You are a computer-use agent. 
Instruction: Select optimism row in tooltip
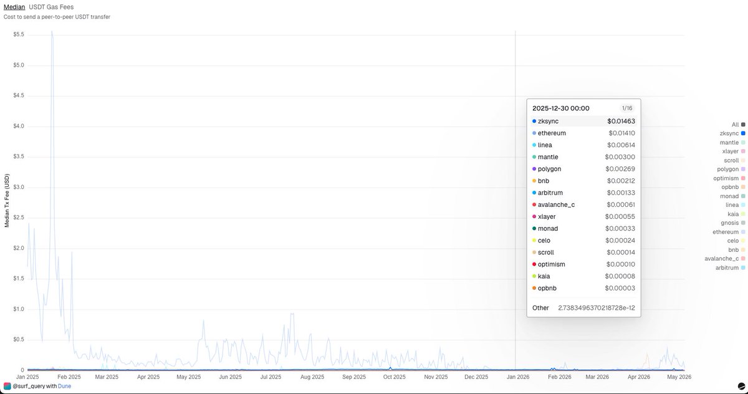(583, 264)
